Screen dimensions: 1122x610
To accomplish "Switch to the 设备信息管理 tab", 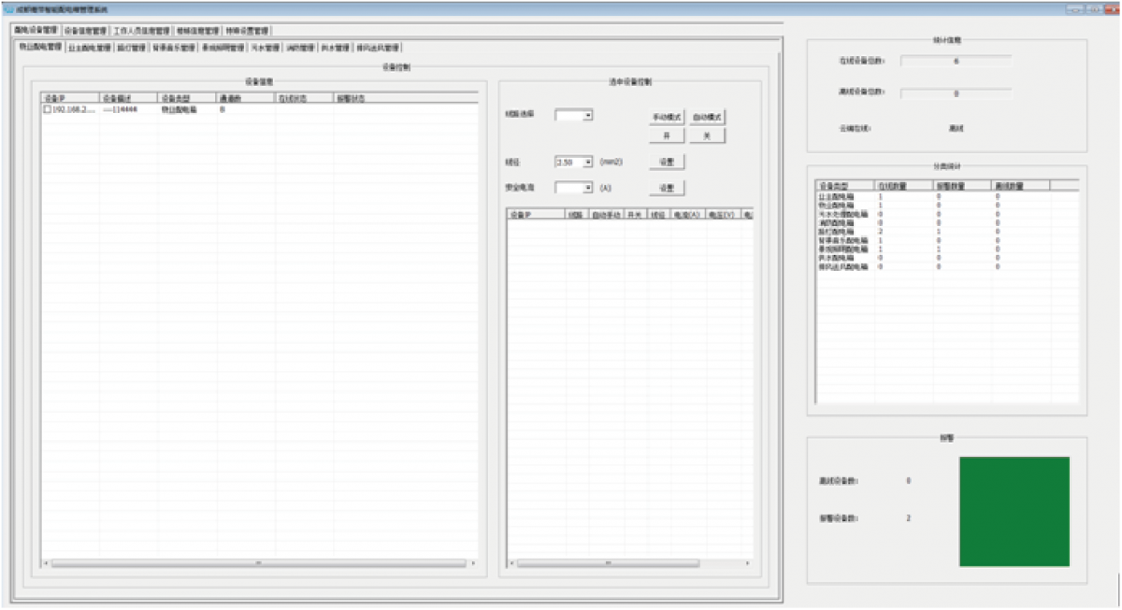I will click(x=86, y=31).
